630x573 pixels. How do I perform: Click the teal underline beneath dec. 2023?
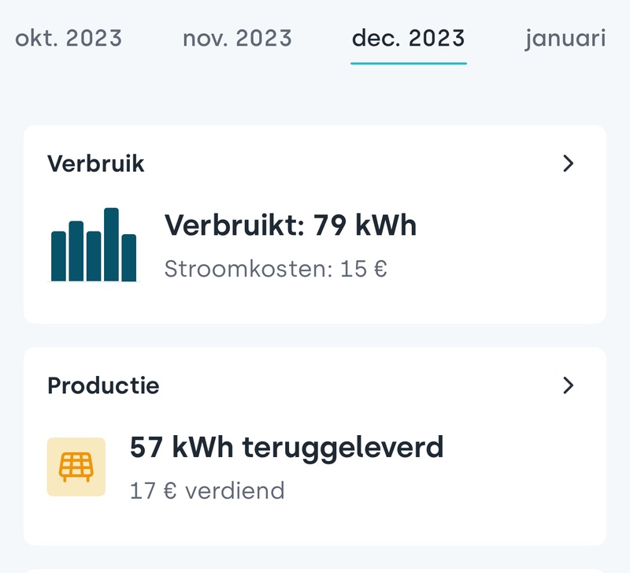(x=408, y=63)
